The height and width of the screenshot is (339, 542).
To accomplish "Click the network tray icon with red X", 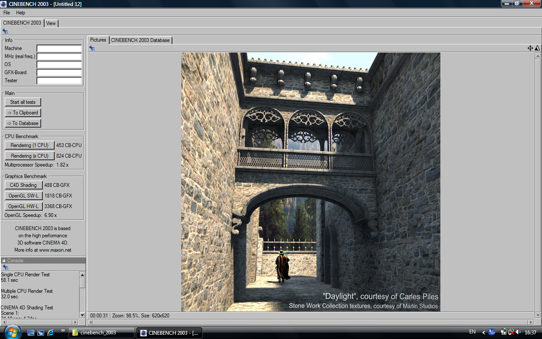I will (511, 332).
